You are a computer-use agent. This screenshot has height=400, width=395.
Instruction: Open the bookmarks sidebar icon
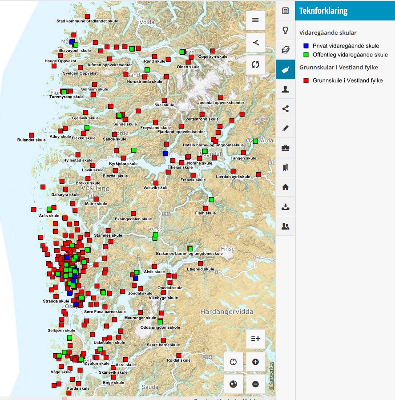point(285,167)
